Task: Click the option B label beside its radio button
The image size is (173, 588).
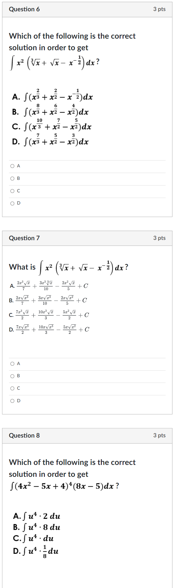Action: [18, 178]
